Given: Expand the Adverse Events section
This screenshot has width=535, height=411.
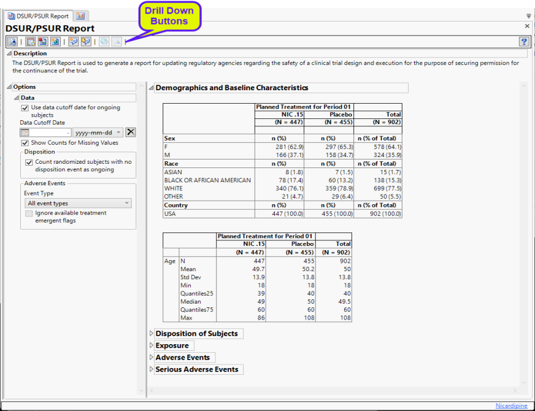Looking at the screenshot, I should click(151, 358).
